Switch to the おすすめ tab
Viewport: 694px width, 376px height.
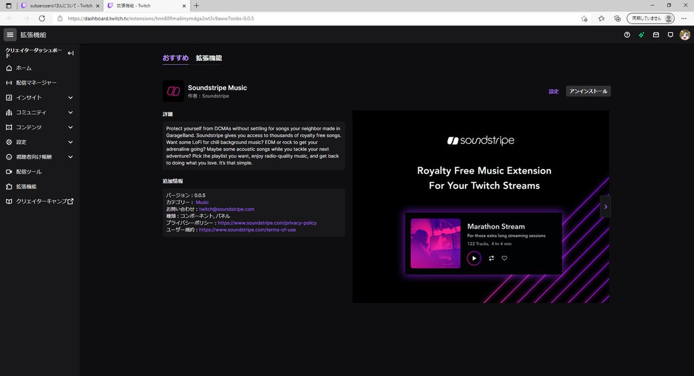tap(175, 58)
